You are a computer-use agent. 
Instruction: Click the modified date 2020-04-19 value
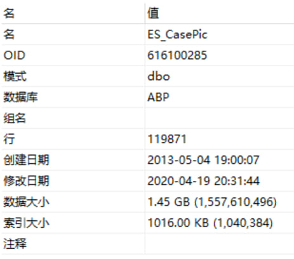[203, 181]
